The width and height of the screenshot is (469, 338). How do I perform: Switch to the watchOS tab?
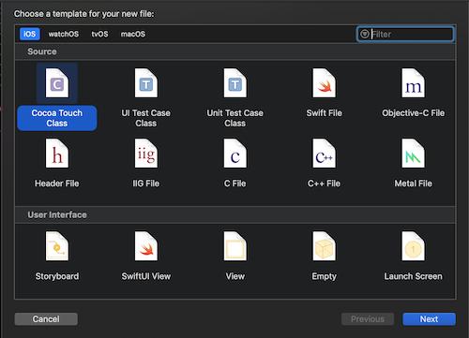click(64, 34)
